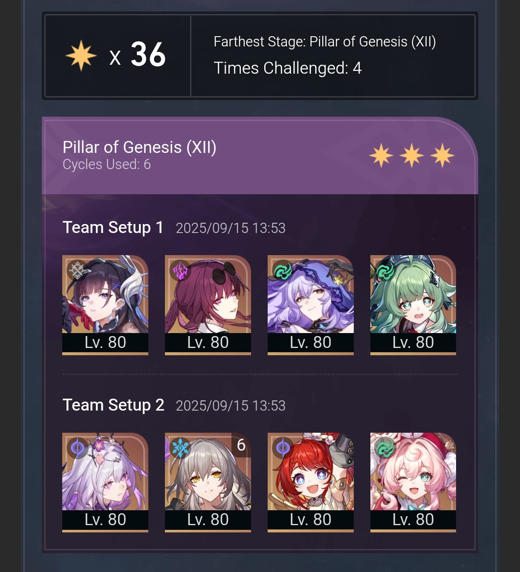This screenshot has width=520, height=572.
Task: Click the three gold stars rating
Action: coord(412,155)
